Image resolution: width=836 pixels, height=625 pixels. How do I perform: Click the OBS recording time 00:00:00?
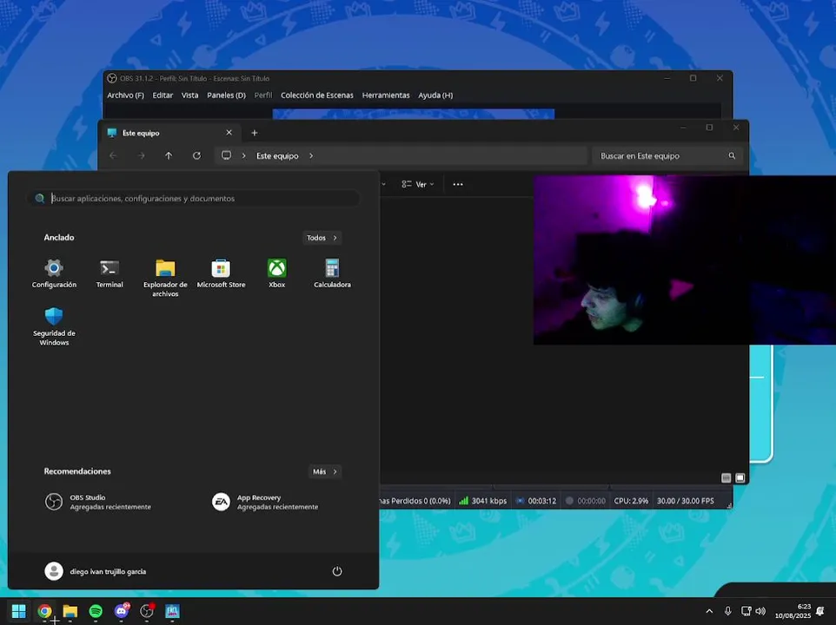pyautogui.click(x=586, y=501)
